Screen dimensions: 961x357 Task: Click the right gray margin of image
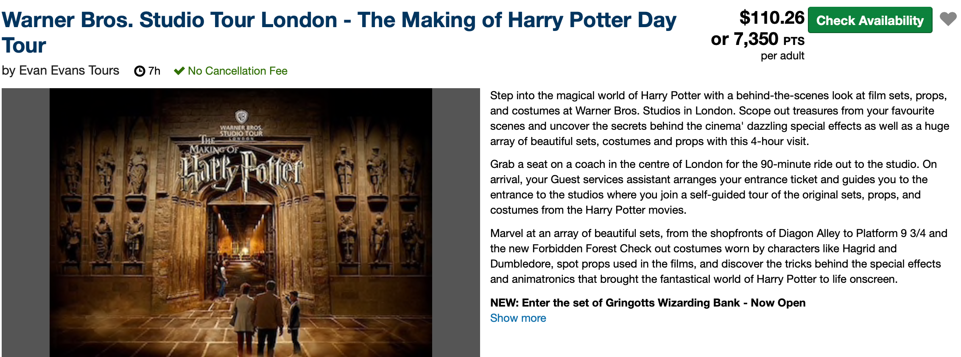tap(456, 222)
